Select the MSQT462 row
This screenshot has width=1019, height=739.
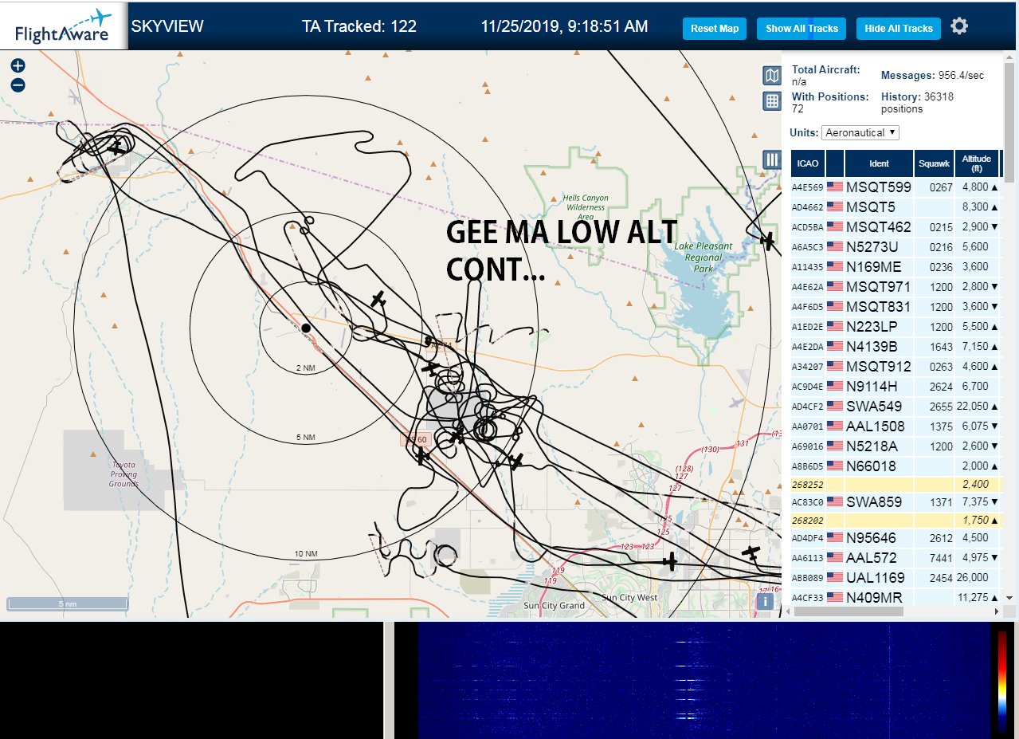(896, 227)
